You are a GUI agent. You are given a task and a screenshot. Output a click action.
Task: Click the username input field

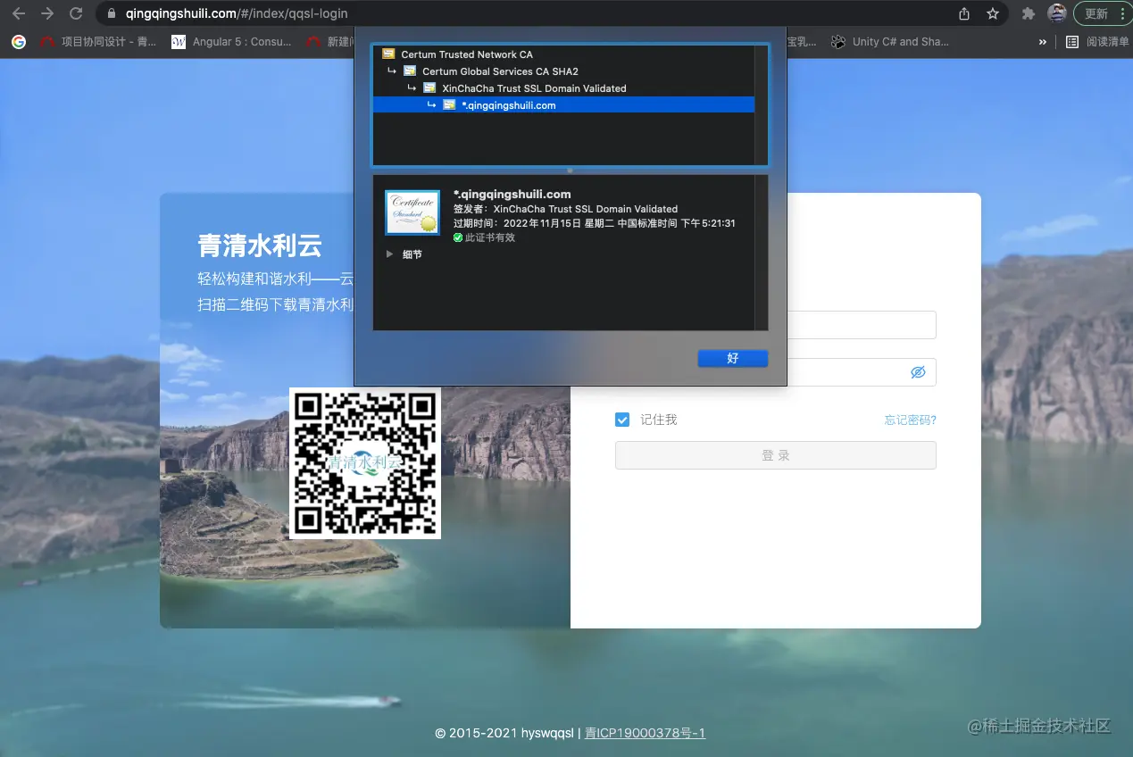pyautogui.click(x=862, y=325)
